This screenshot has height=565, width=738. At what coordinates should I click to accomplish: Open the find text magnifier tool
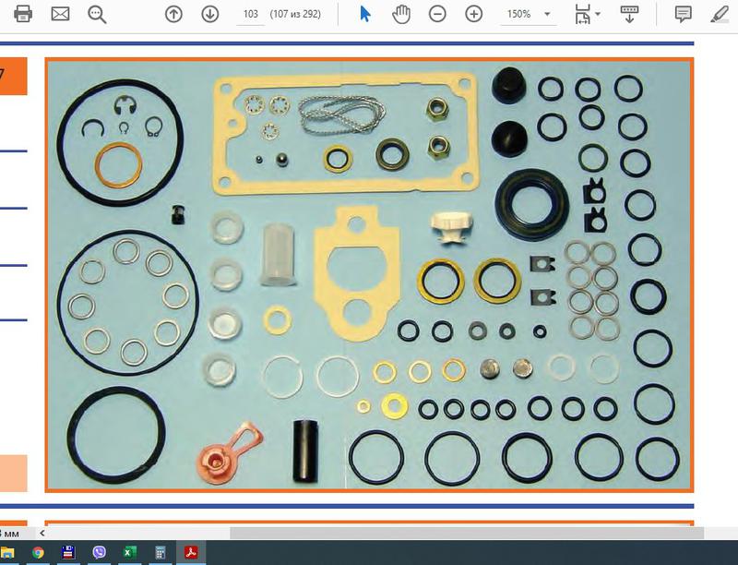click(97, 14)
